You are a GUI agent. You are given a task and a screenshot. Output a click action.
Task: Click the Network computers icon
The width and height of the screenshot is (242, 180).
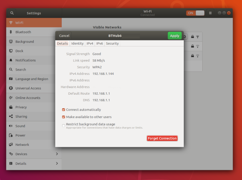[11, 145]
